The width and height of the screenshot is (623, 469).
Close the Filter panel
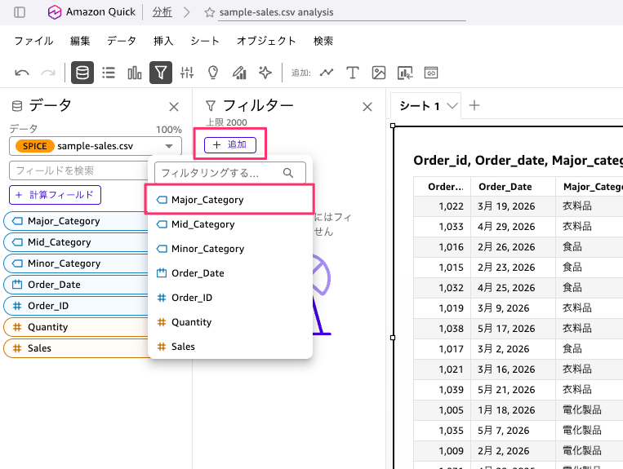[x=367, y=107]
